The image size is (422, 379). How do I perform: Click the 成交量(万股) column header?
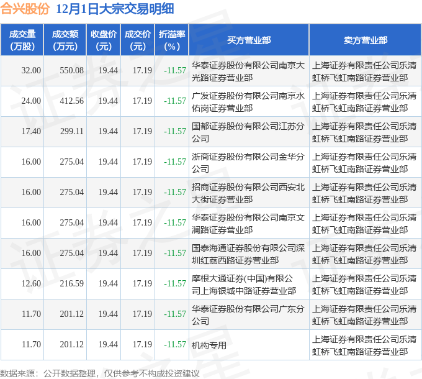(22, 40)
